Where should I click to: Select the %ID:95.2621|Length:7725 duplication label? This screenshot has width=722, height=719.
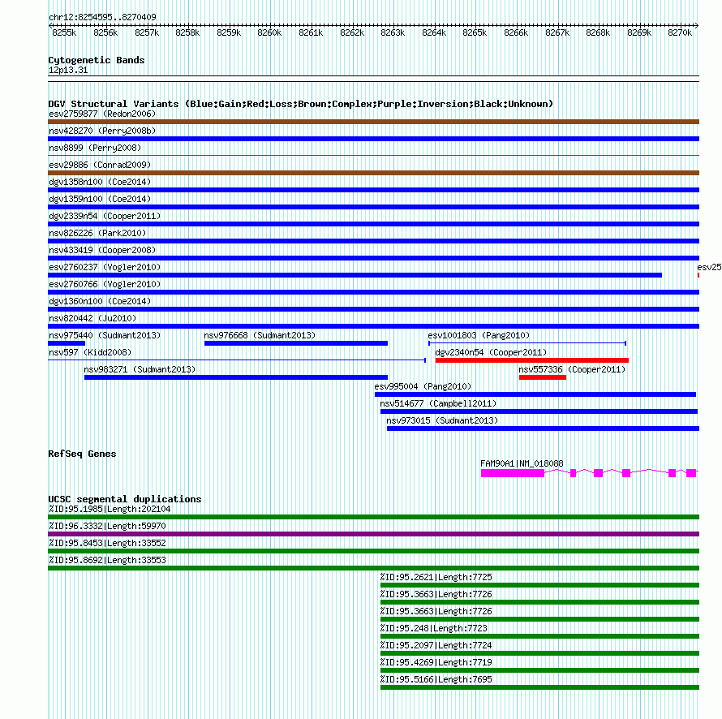(436, 577)
